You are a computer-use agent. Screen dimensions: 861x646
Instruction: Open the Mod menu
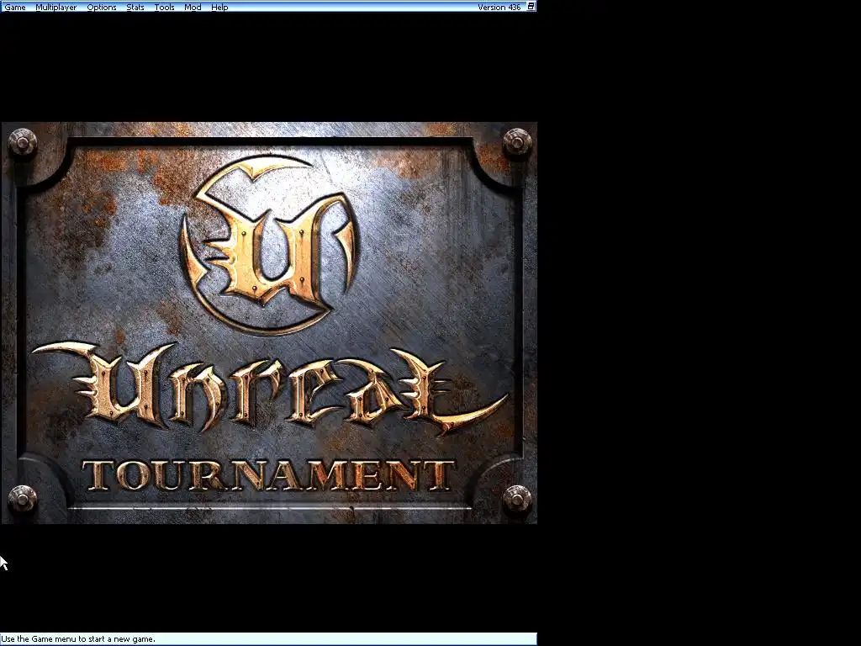(x=193, y=7)
